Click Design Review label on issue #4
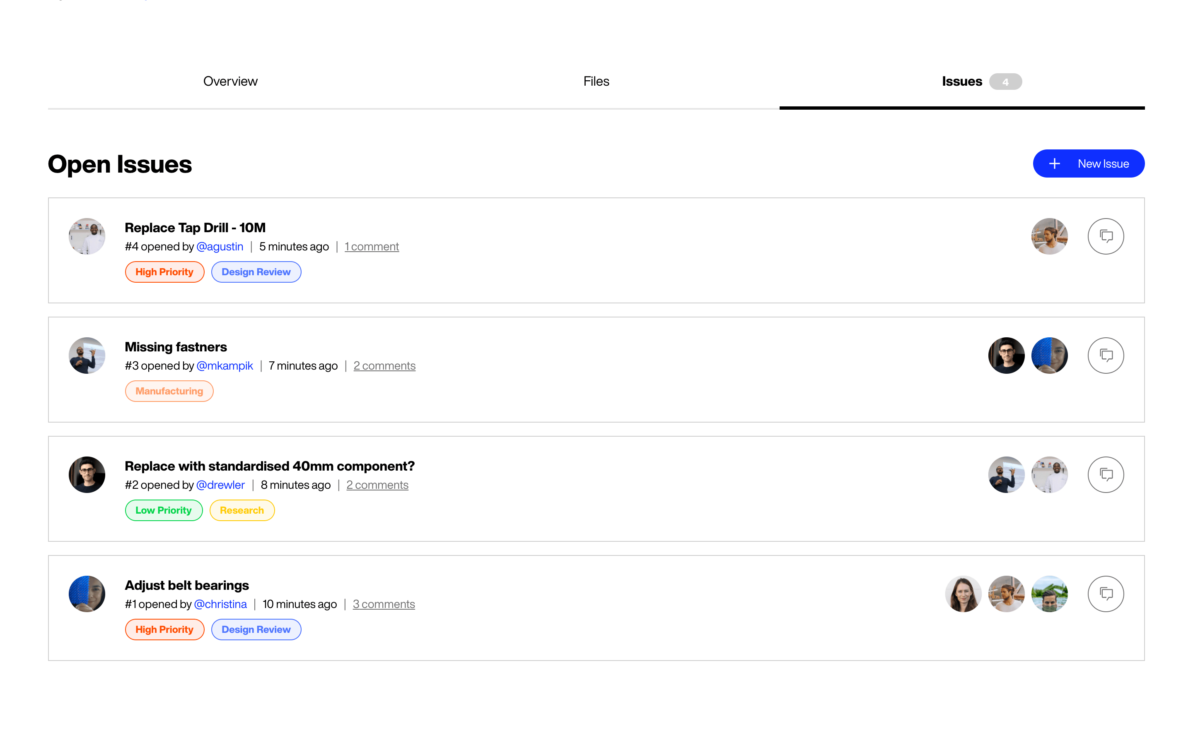The height and width of the screenshot is (745, 1193). [256, 272]
